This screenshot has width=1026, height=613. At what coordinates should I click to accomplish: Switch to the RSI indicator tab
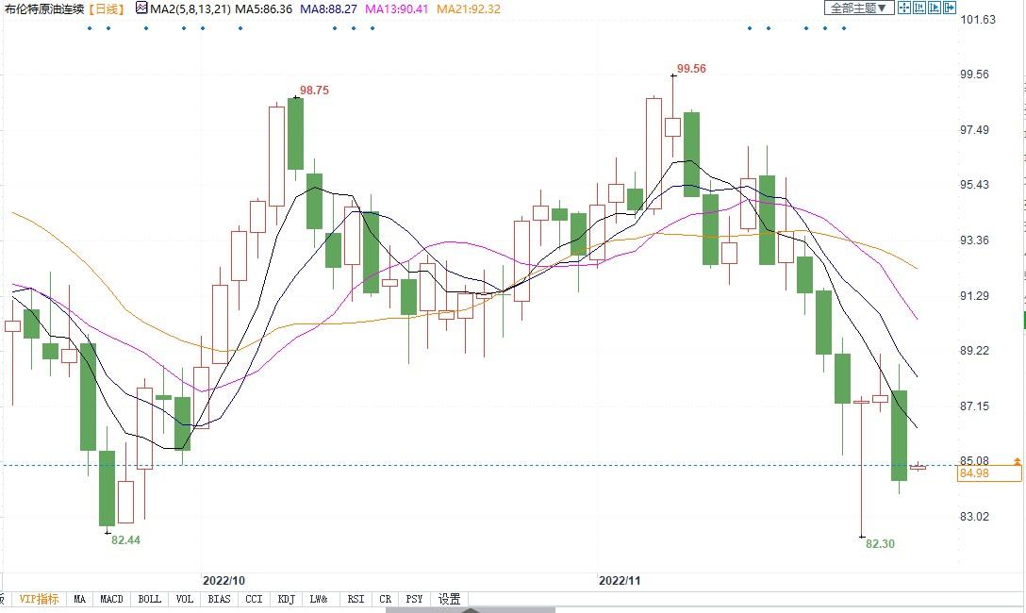(356, 599)
